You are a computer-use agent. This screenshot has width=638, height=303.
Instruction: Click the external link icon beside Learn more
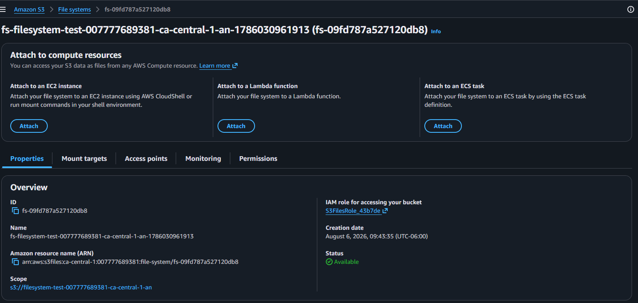point(235,66)
